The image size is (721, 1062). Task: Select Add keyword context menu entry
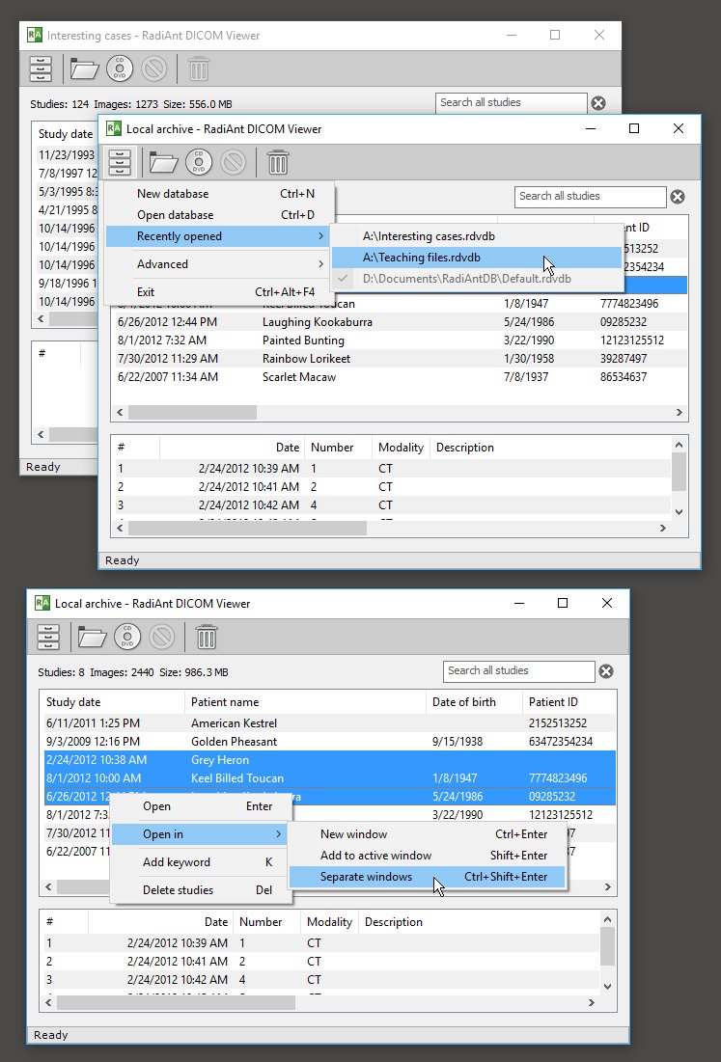(202, 862)
